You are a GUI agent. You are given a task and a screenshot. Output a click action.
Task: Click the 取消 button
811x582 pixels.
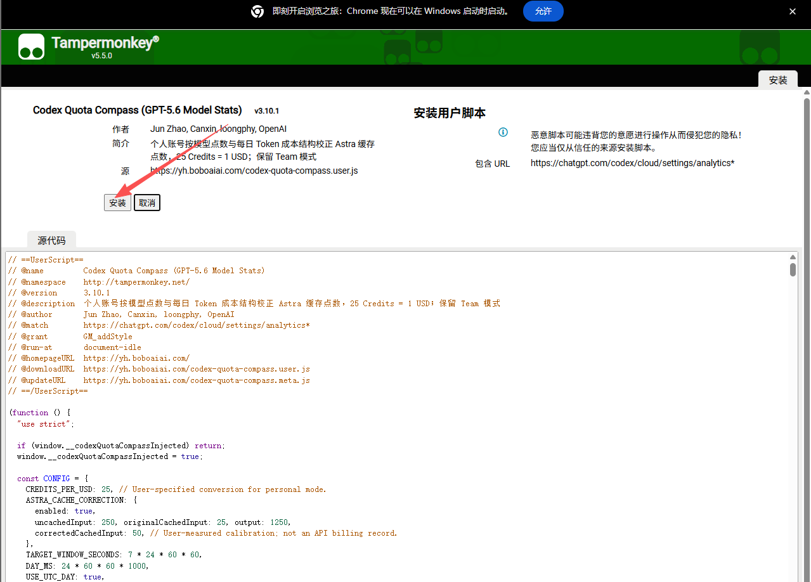(147, 203)
